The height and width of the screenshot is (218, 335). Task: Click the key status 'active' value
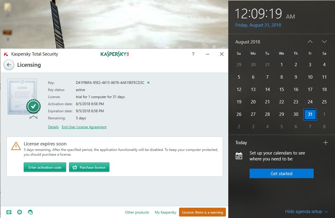(x=80, y=90)
